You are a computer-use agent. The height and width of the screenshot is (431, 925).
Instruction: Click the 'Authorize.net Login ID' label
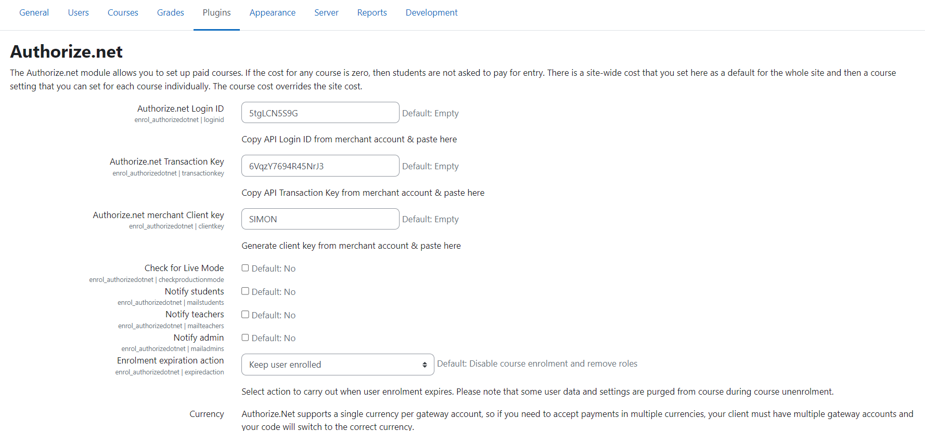click(x=181, y=109)
